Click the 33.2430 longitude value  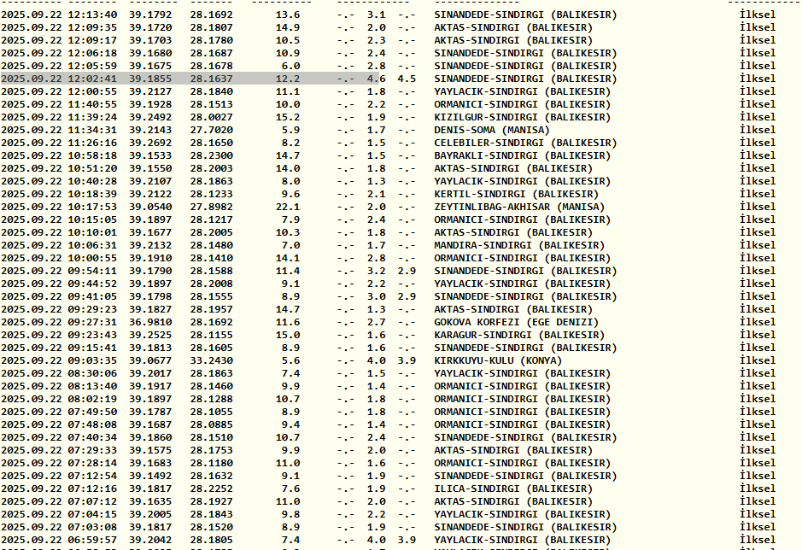coord(211,360)
